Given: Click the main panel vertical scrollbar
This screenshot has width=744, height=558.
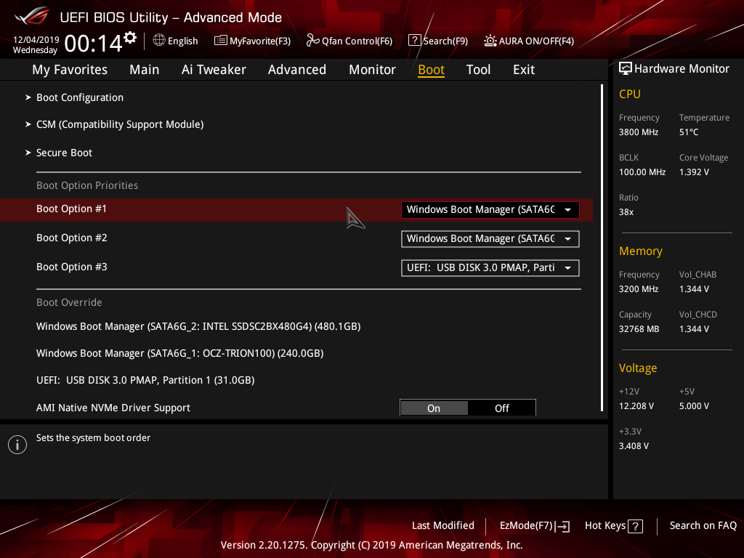Looking at the screenshot, I should pos(602,248).
